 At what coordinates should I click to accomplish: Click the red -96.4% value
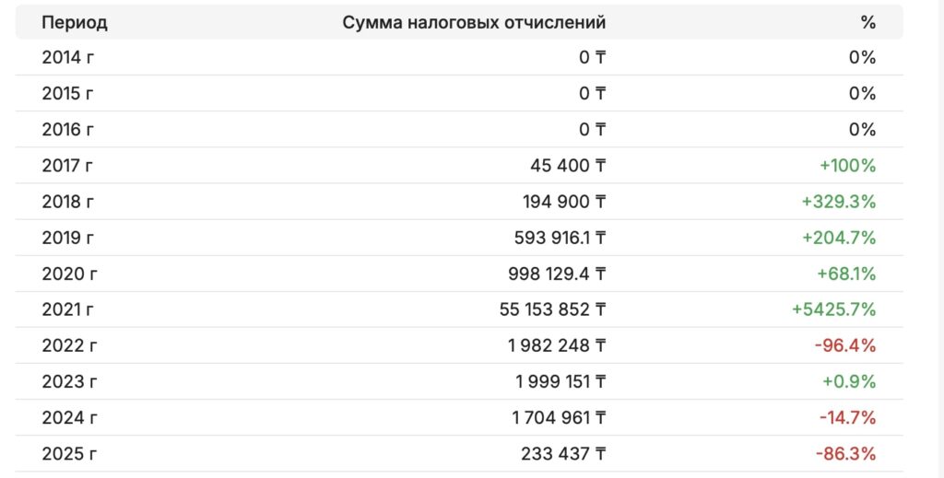point(845,345)
